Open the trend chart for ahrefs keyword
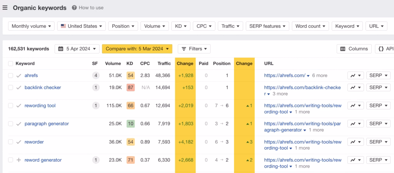This screenshot has width=394, height=173. coord(356,76)
